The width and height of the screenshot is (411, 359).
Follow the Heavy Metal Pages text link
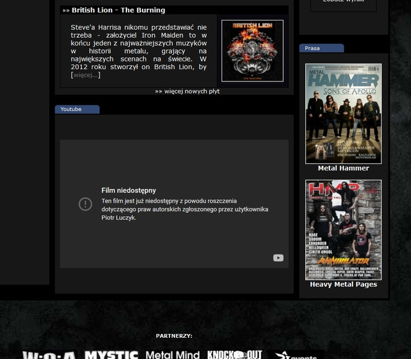pyautogui.click(x=344, y=285)
